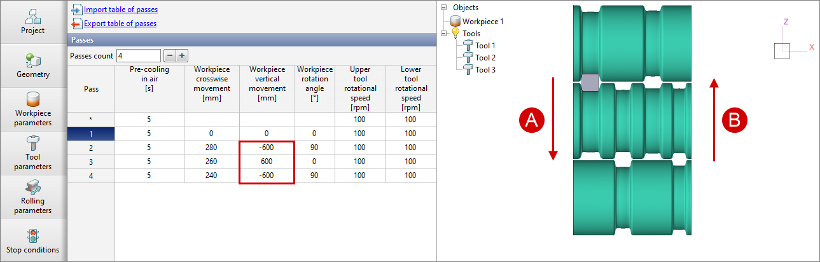Select Tool 3 in object tree

click(485, 69)
